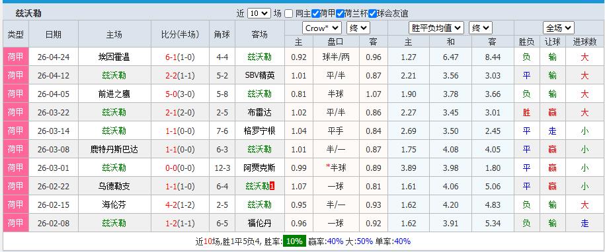Click the 胜 result in 布雷达 row
The width and height of the screenshot is (605, 252).
click(x=527, y=113)
